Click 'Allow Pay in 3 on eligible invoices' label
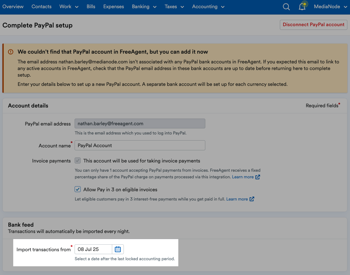 click(120, 189)
